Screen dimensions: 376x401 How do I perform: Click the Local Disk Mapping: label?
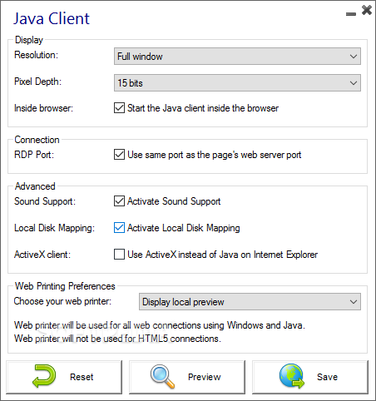click(54, 228)
